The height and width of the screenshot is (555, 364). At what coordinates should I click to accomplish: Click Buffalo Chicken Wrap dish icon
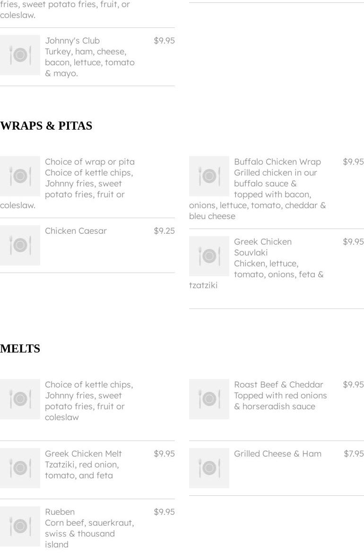pyautogui.click(x=209, y=176)
